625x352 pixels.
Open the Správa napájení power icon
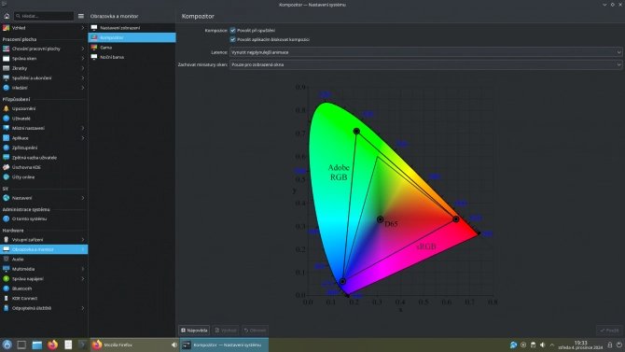point(6,278)
